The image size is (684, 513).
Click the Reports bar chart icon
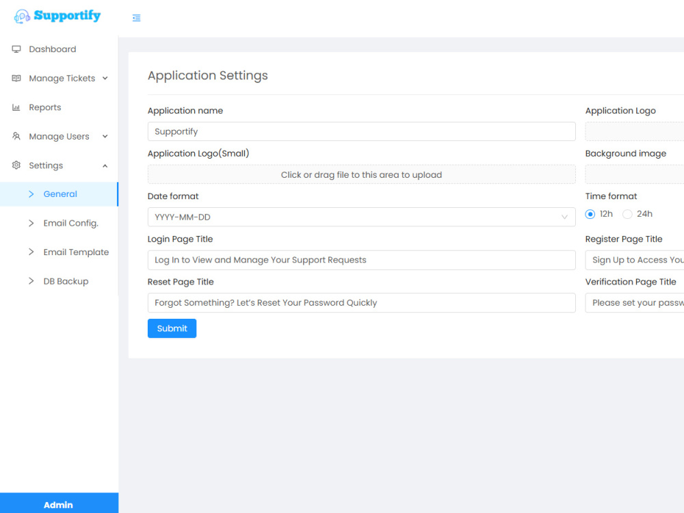click(16, 107)
